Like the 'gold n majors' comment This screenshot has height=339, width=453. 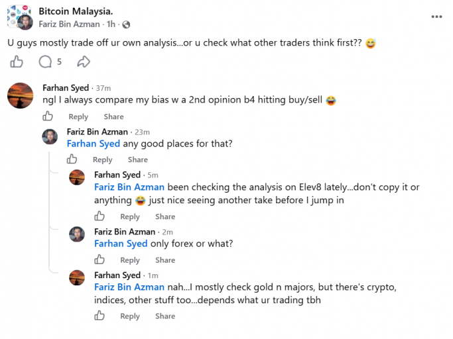99,315
